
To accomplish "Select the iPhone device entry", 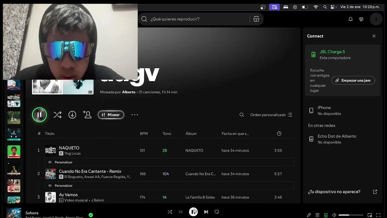I will pos(343,111).
